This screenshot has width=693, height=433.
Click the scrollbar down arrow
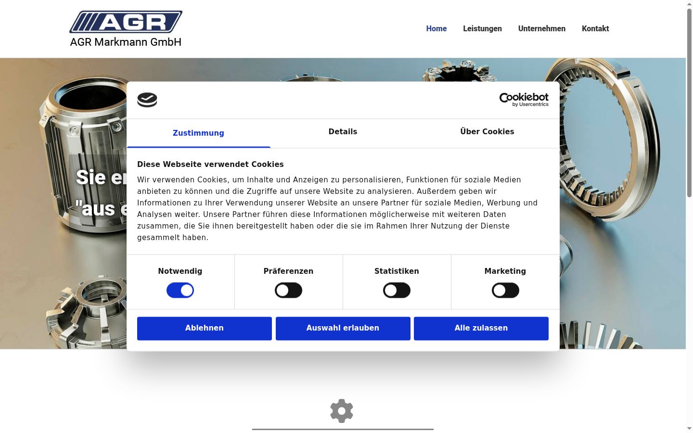tap(689, 429)
